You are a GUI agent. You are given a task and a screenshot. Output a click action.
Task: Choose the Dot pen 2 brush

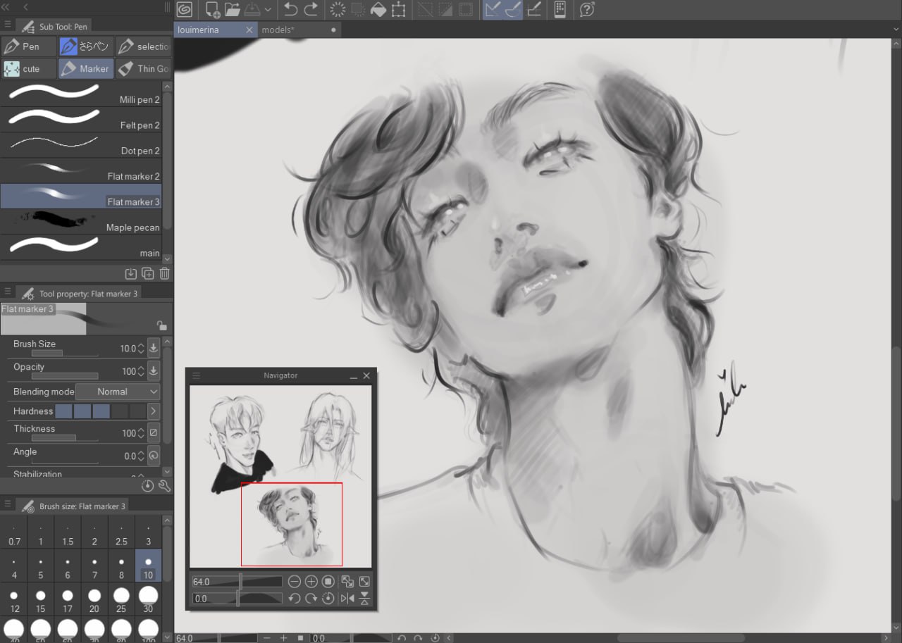point(81,145)
